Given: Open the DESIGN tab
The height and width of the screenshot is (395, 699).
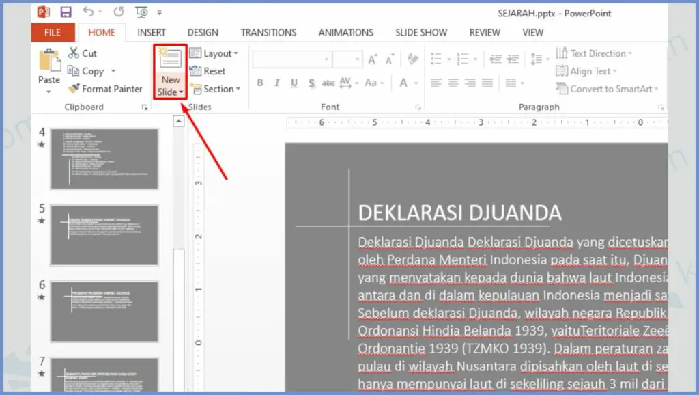Looking at the screenshot, I should tap(203, 33).
